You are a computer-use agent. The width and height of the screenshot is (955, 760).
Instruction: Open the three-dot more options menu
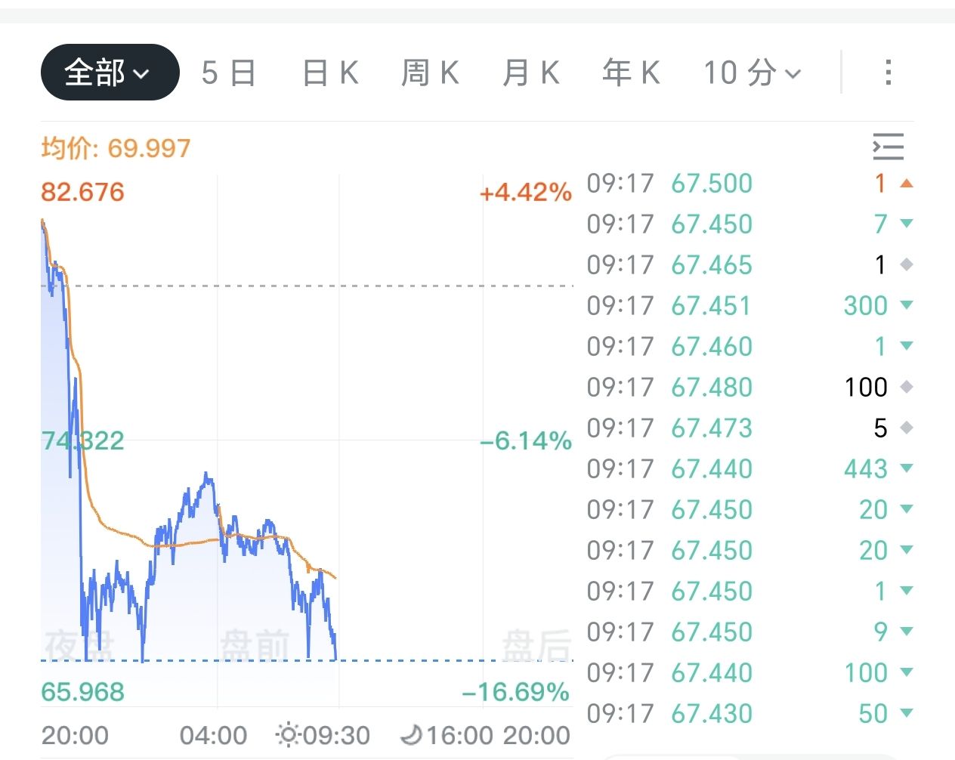[889, 73]
